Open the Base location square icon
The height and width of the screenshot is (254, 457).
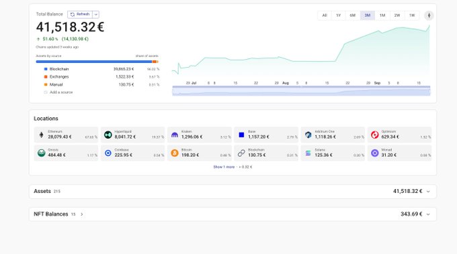tap(241, 135)
